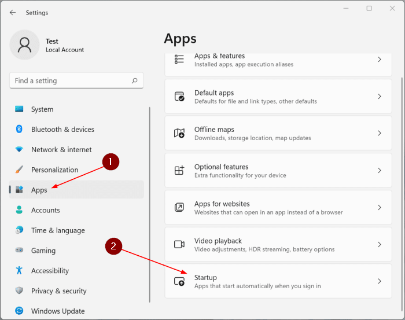Image resolution: width=405 pixels, height=320 pixels.
Task: Expand Default apps chevron
Action: pyautogui.click(x=380, y=96)
